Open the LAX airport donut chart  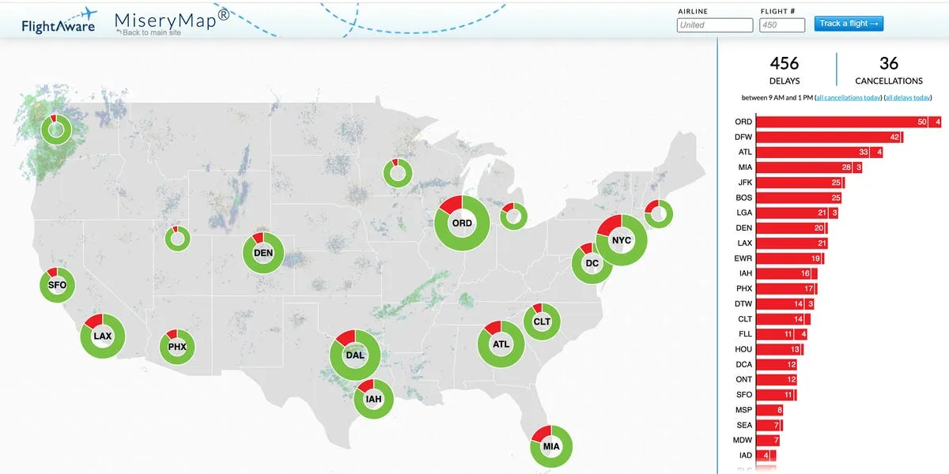click(x=101, y=336)
